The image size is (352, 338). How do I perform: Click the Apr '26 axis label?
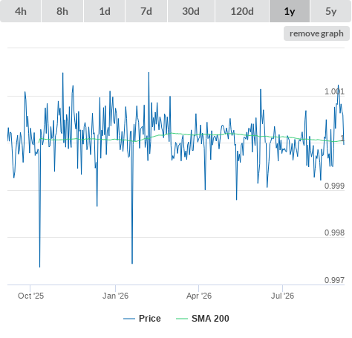pyautogui.click(x=199, y=296)
